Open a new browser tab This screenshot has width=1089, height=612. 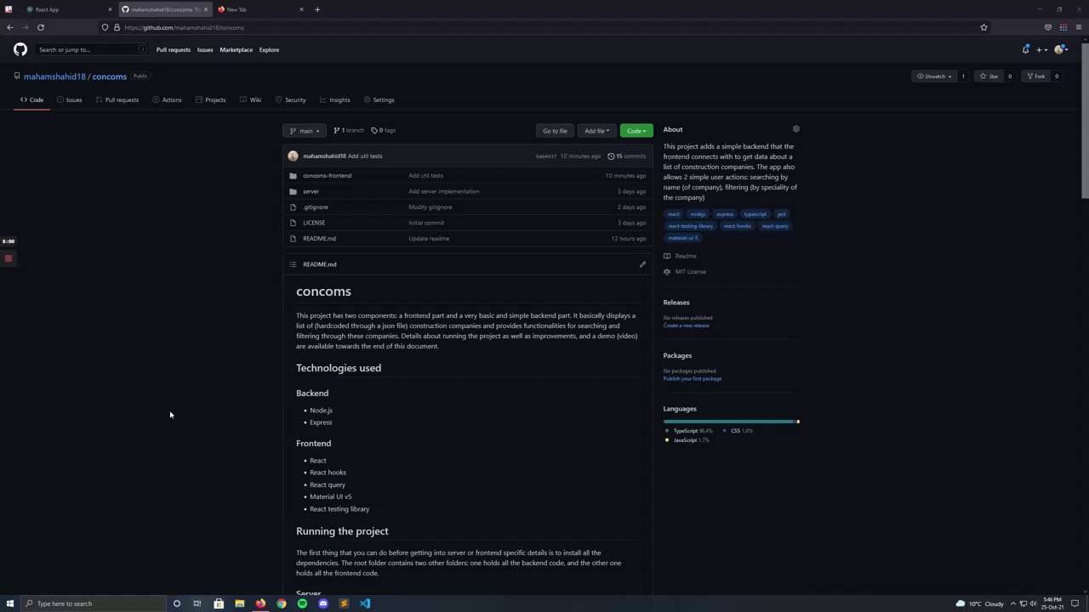click(317, 9)
